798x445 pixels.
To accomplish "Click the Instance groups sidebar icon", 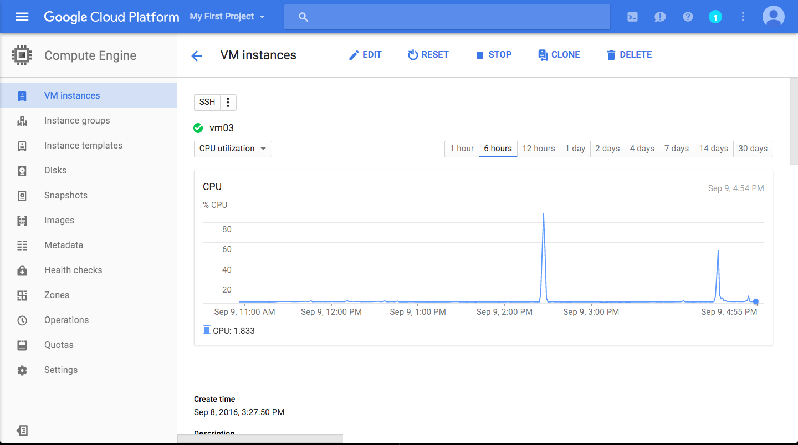I will [22, 121].
